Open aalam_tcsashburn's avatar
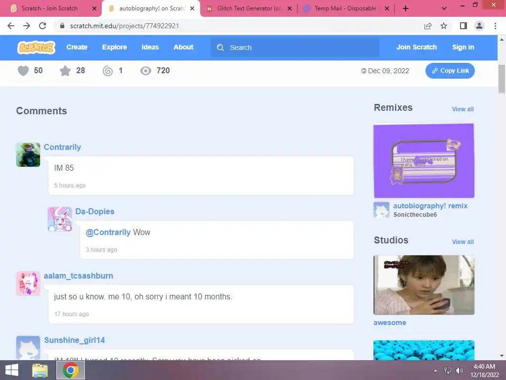506x380 pixels. (x=28, y=284)
